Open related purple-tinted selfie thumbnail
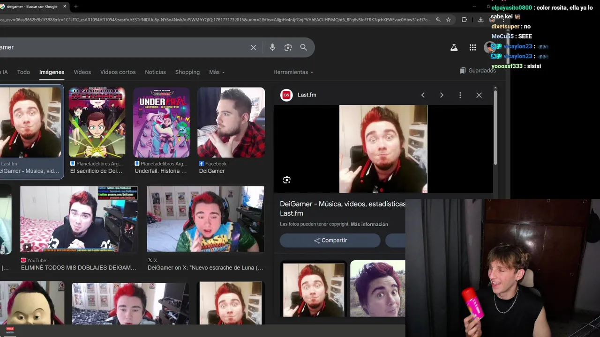Screen dimensions: 600x337 coord(378,289)
